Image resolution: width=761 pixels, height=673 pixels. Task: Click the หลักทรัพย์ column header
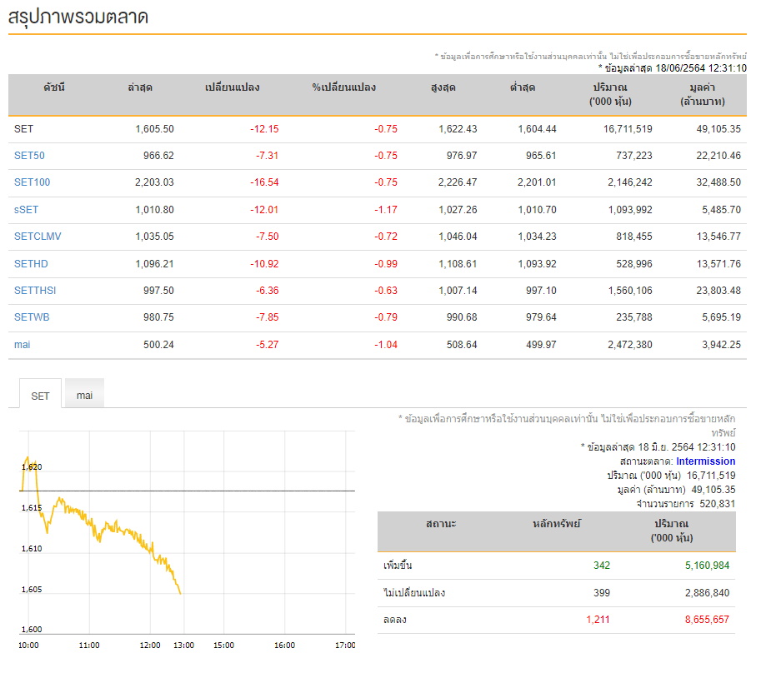pos(557,524)
